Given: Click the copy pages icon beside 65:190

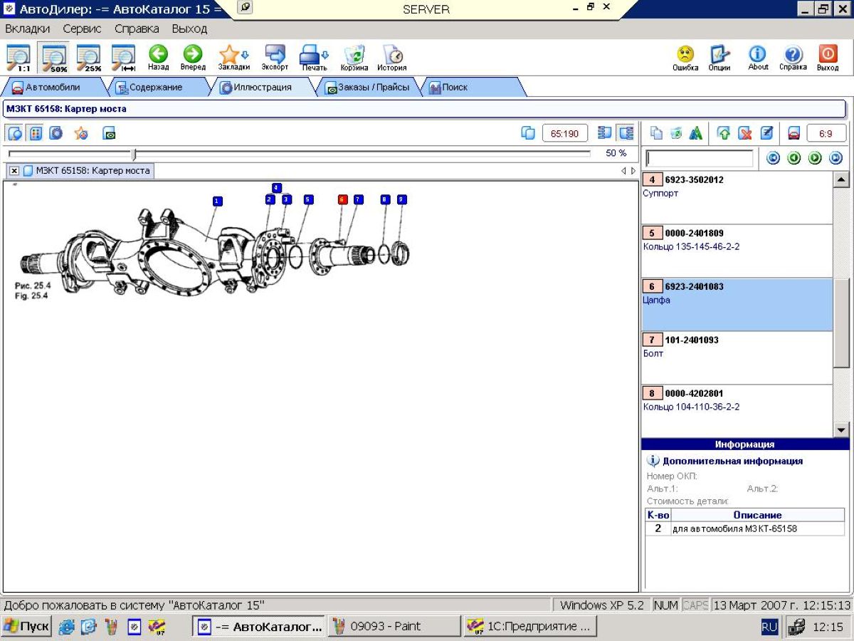Looking at the screenshot, I should coord(528,133).
